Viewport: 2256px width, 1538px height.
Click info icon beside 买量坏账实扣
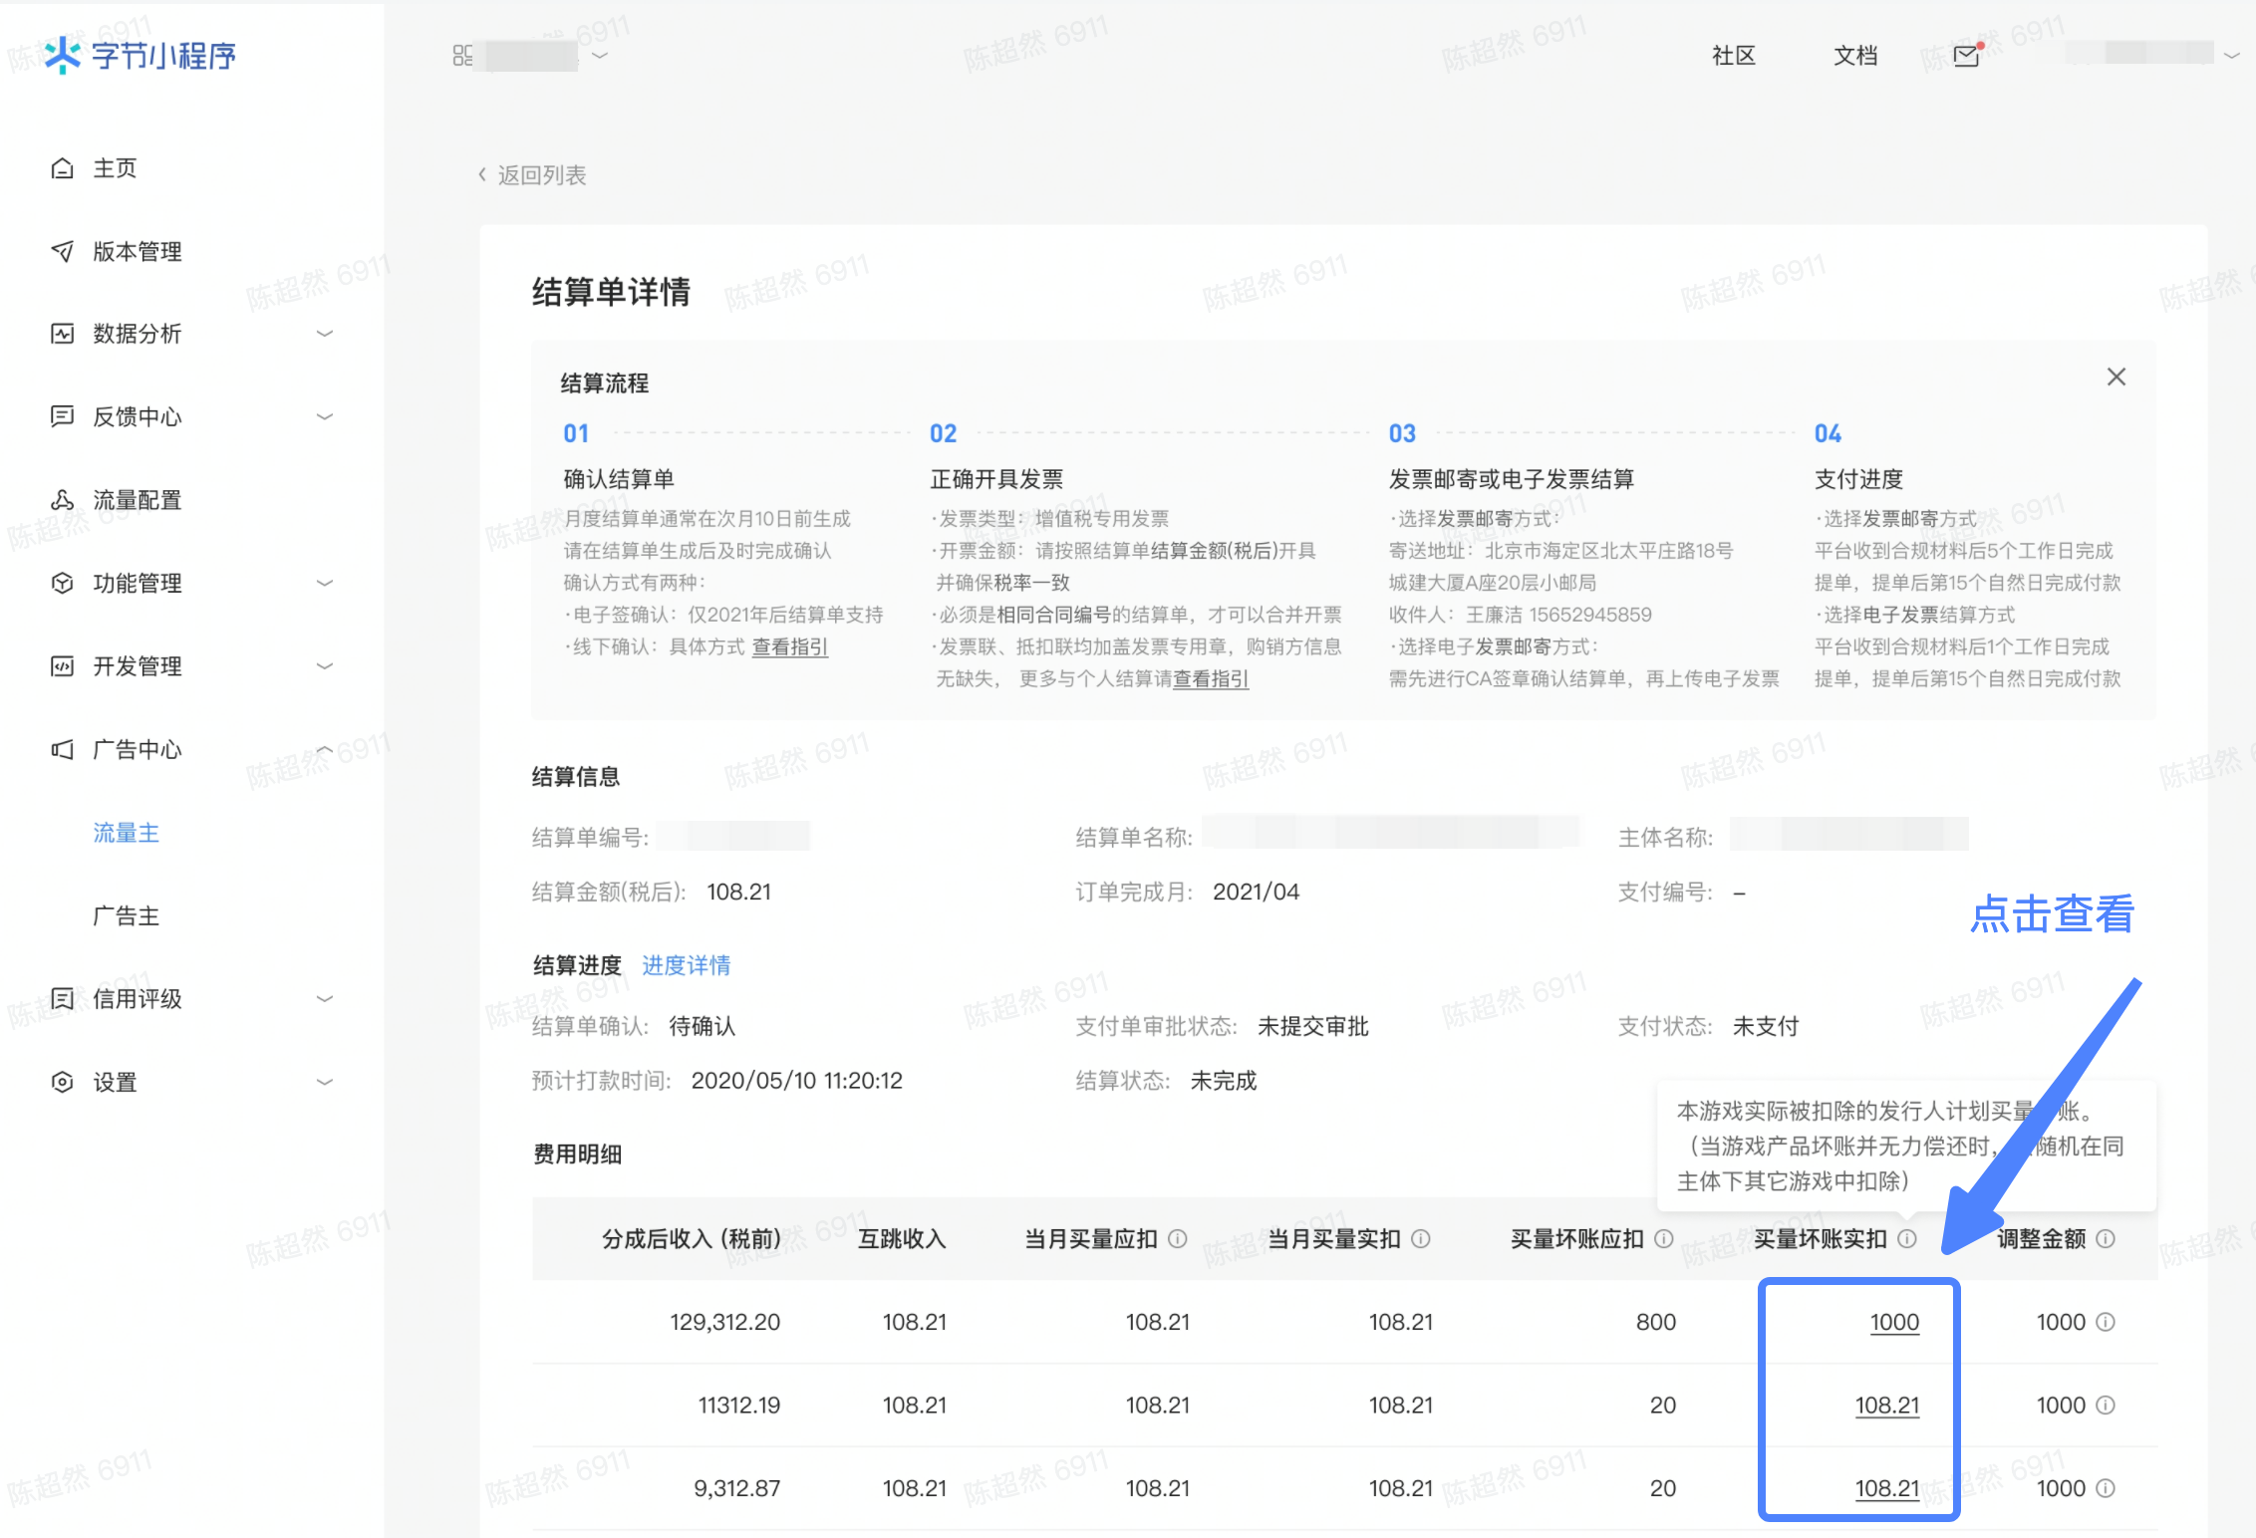click(1907, 1238)
